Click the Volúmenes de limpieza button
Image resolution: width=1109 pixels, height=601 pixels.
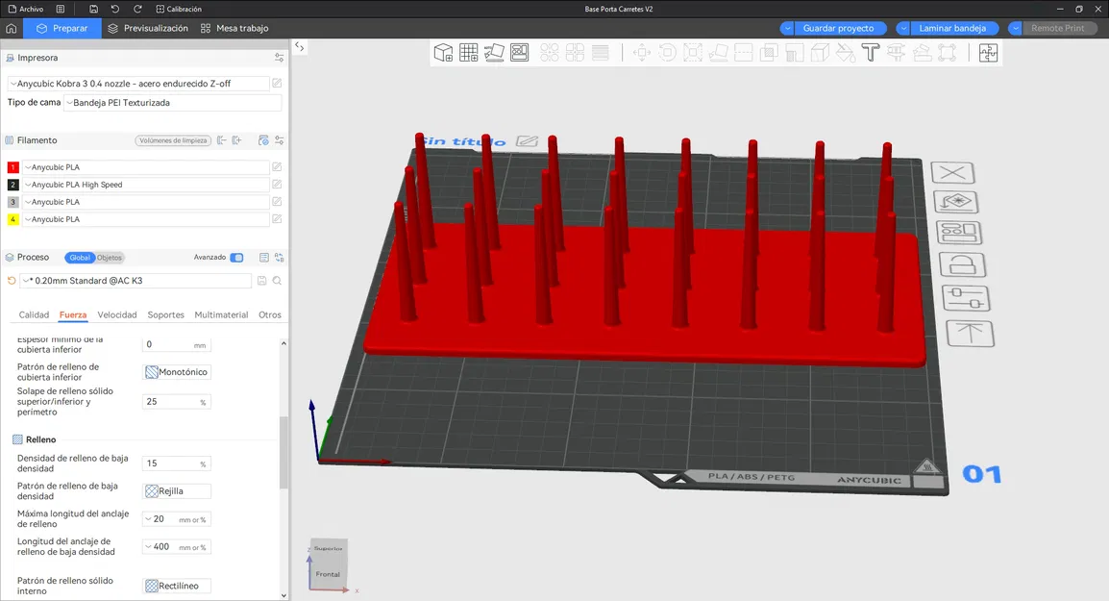point(173,140)
